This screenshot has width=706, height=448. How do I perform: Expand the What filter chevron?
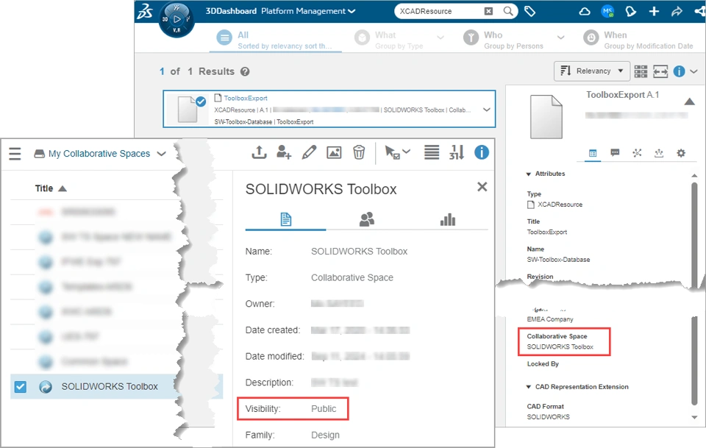point(441,38)
